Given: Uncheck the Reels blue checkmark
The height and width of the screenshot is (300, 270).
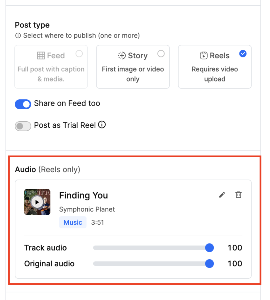Looking at the screenshot, I should point(243,54).
